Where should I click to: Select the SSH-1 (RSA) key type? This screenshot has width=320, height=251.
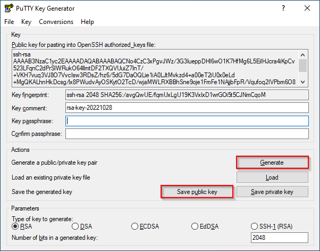tap(255, 226)
